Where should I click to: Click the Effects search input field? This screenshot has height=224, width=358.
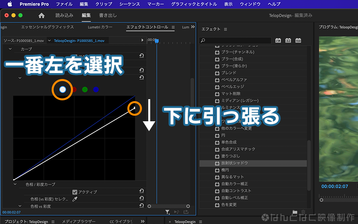pyautogui.click(x=235, y=41)
